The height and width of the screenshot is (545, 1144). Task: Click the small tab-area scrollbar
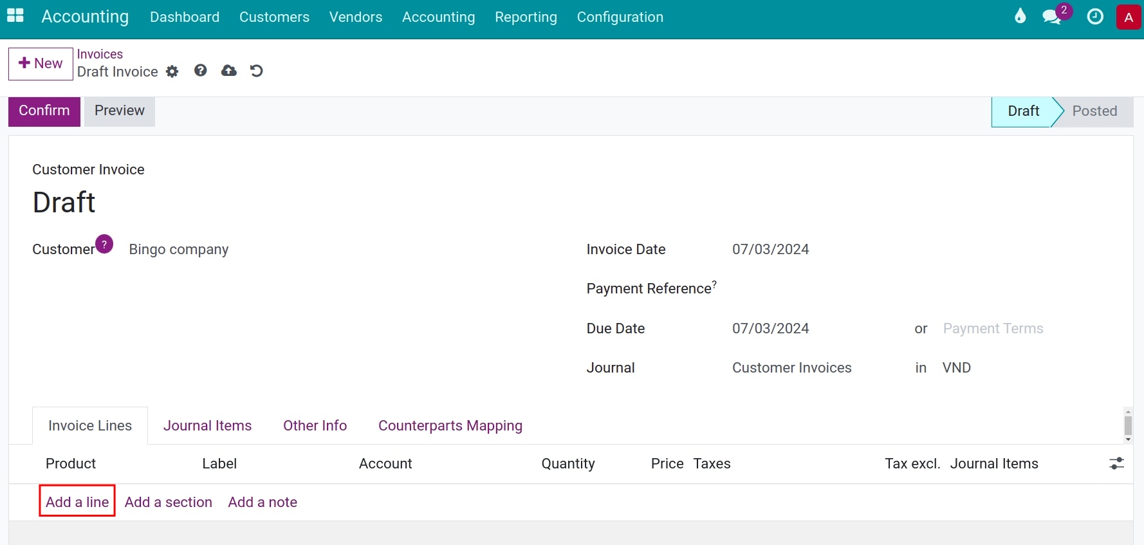coord(1128,425)
